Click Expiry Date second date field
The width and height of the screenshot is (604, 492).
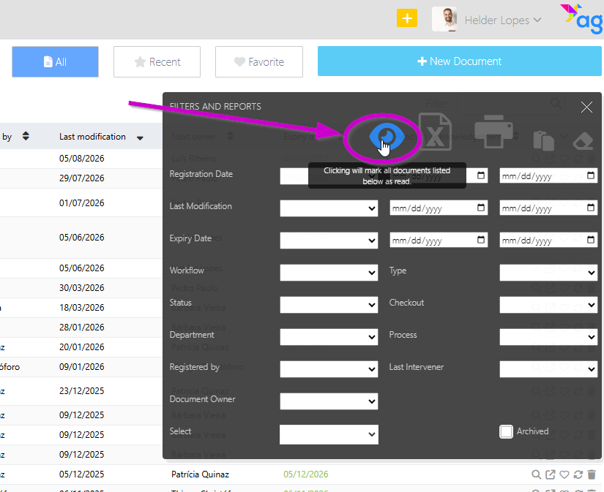[x=548, y=241]
